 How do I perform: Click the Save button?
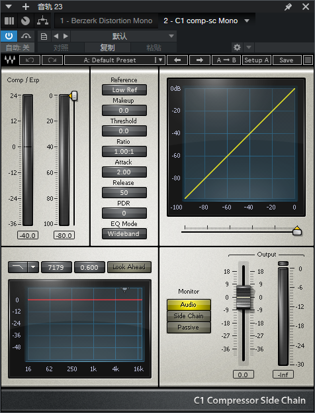pos(287,60)
